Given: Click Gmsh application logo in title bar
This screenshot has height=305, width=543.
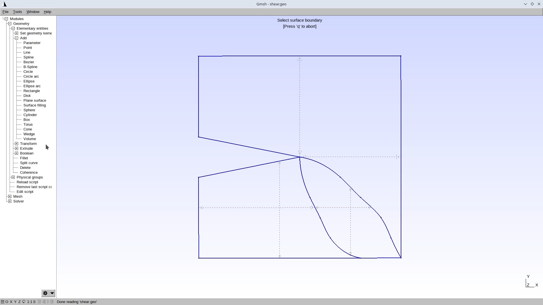Looking at the screenshot, I should (x=4, y=4).
